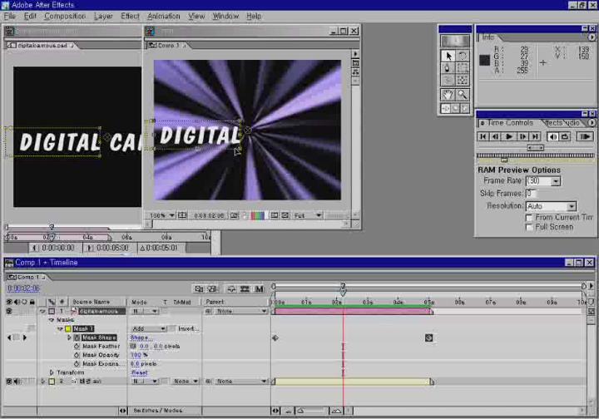Step forward one frame in Time Controls

point(522,136)
